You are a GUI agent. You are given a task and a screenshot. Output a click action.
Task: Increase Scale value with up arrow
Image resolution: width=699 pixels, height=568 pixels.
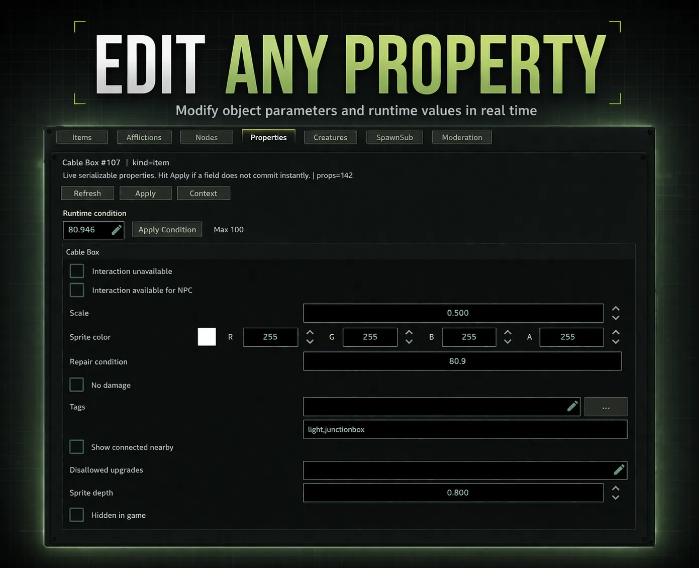coord(616,309)
